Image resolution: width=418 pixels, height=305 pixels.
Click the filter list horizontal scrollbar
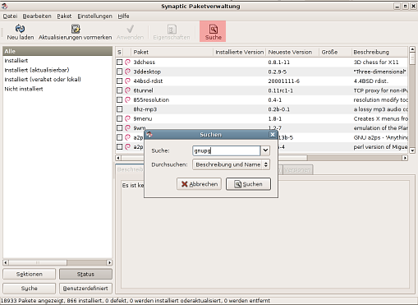[x=57, y=262]
